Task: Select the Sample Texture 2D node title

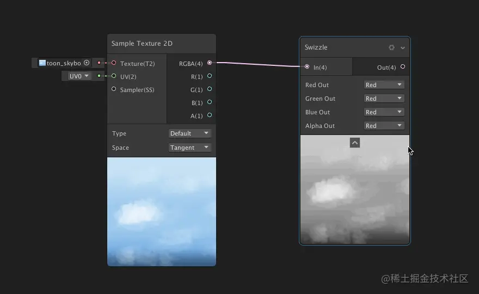Action: 142,44
